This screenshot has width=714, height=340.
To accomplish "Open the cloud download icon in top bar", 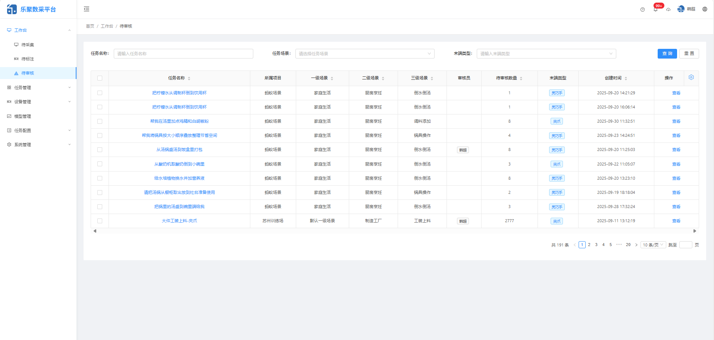I will 668,10.
